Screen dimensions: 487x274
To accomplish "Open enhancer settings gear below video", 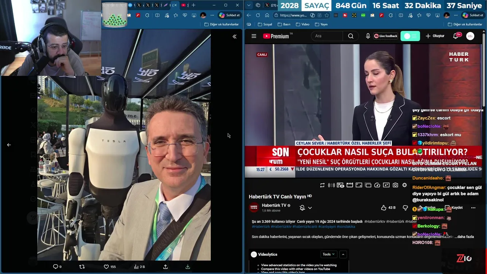I will [x=404, y=185].
